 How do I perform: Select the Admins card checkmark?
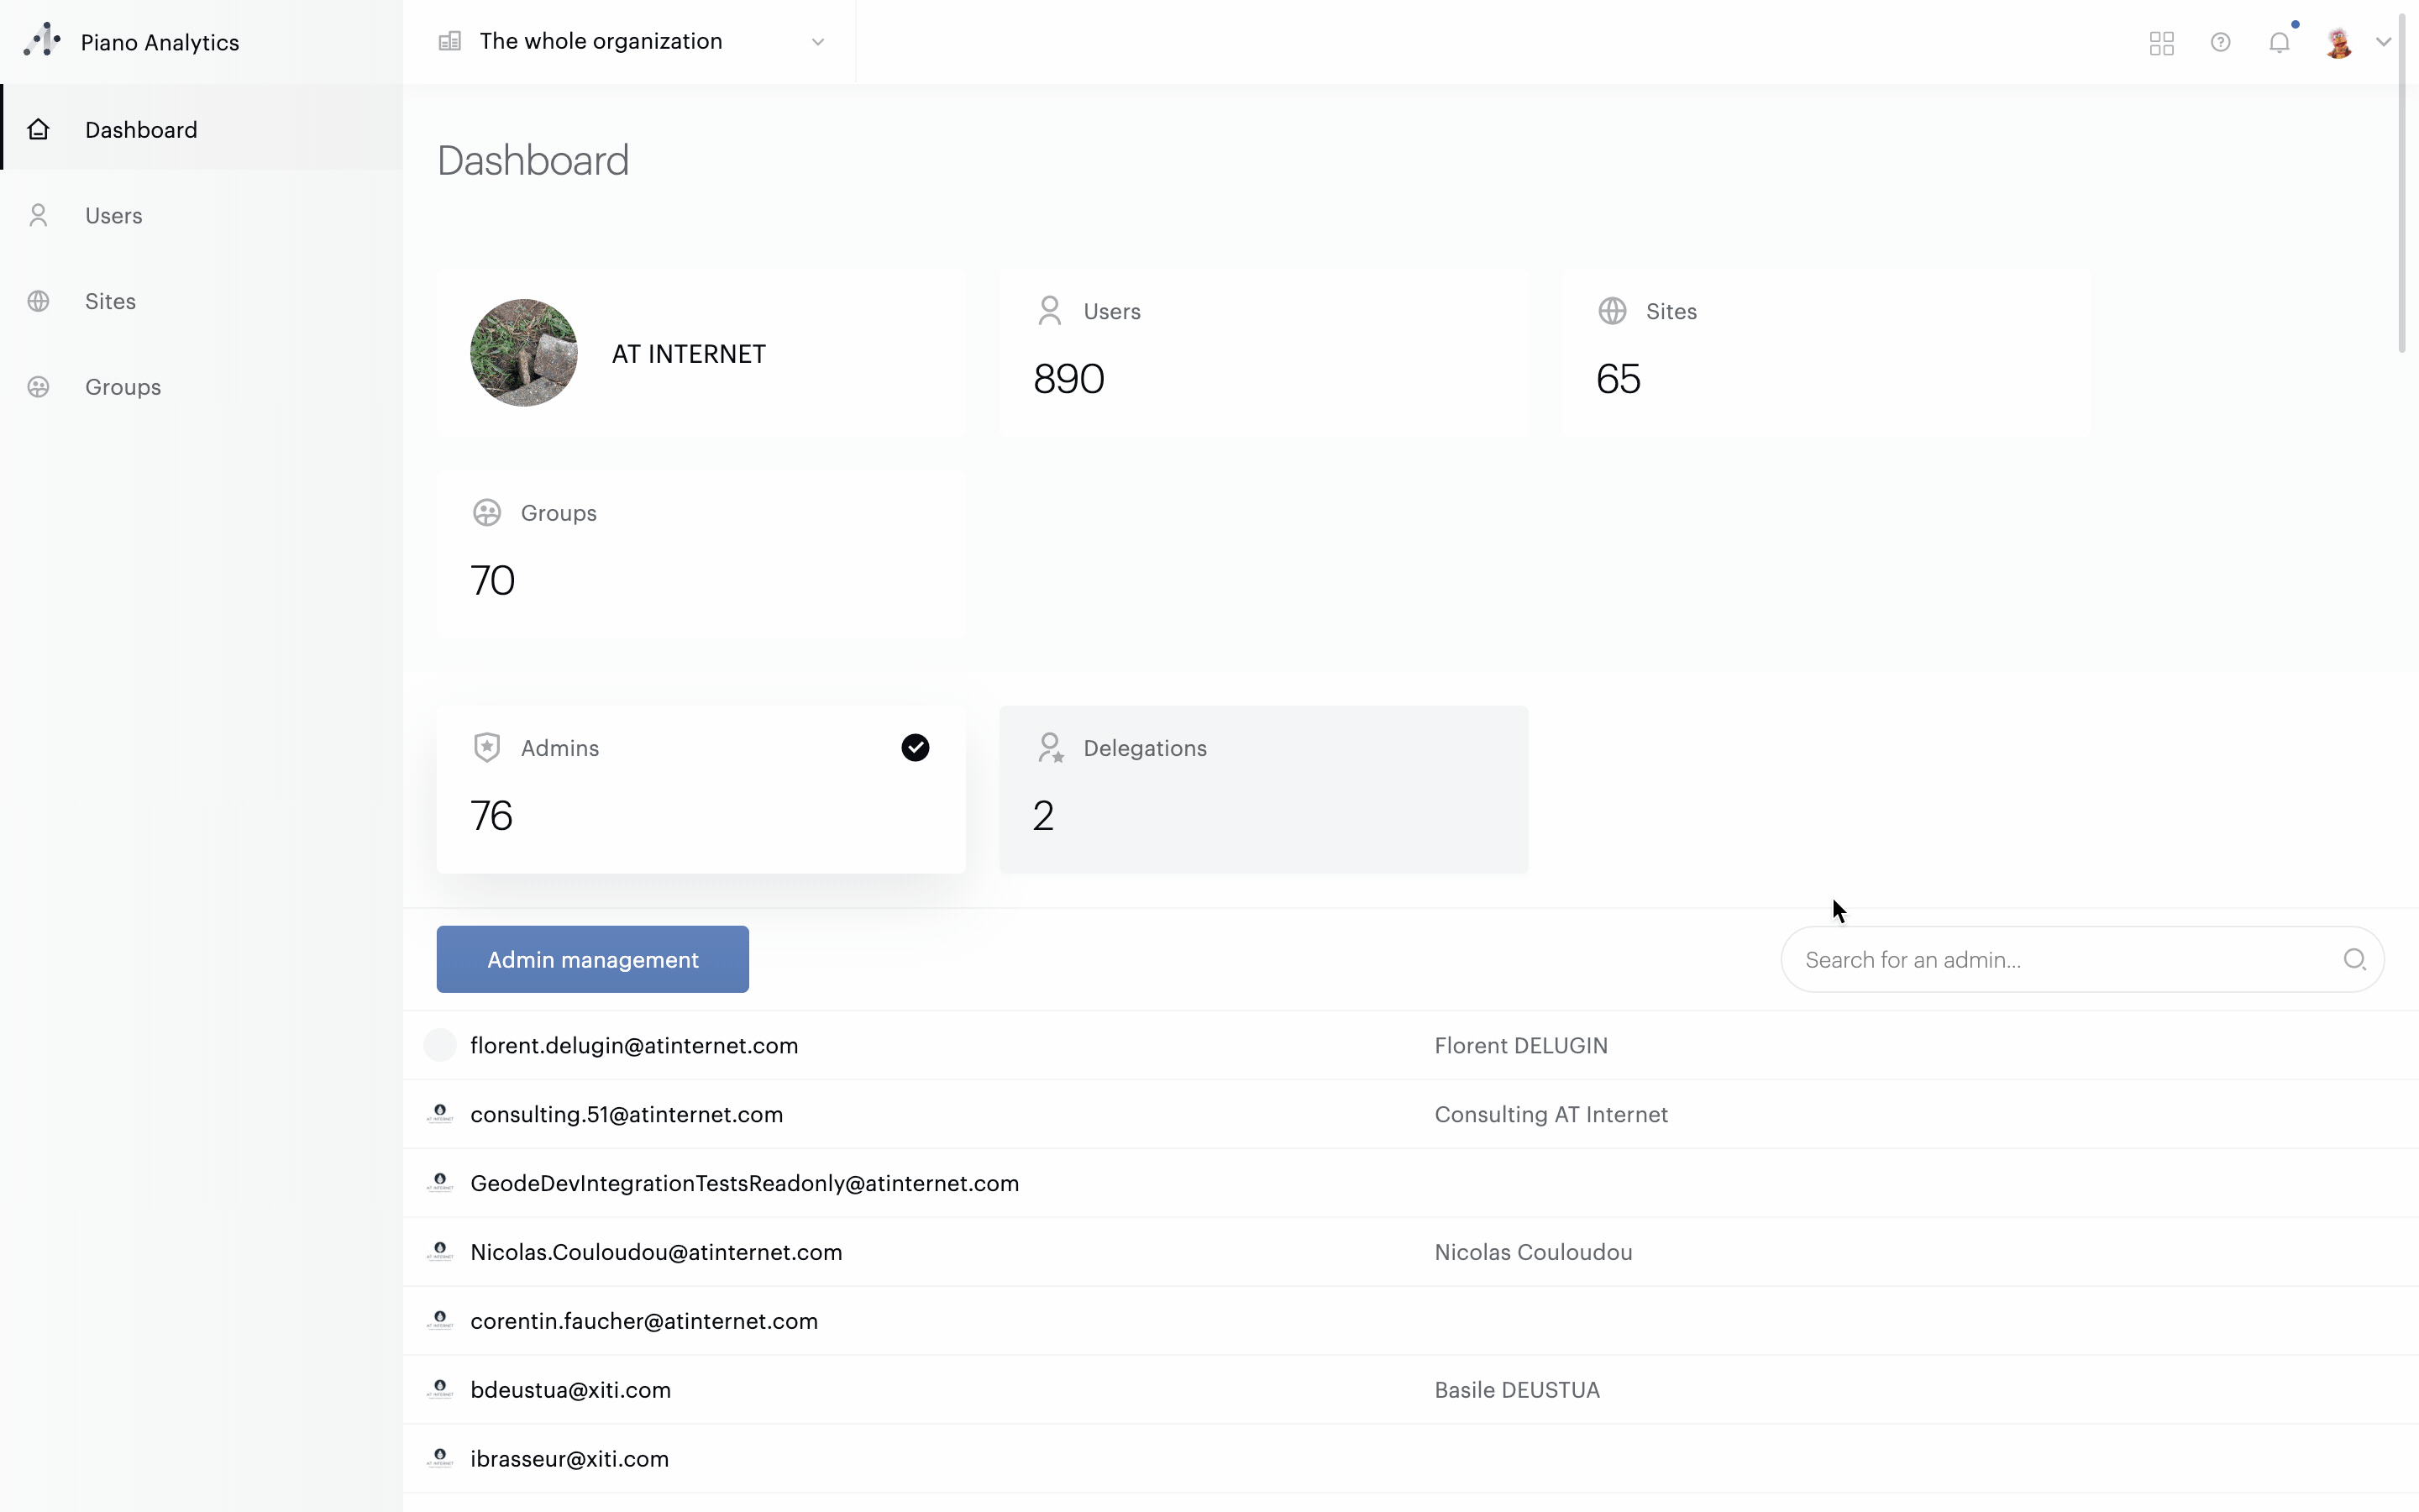(x=915, y=748)
